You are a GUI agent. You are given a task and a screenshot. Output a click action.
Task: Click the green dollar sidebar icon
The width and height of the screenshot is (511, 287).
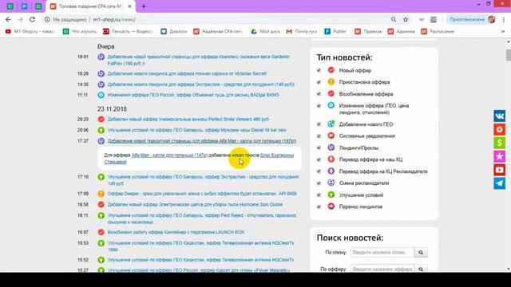click(x=499, y=143)
